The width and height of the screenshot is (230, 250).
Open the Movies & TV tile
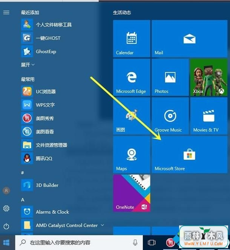(209, 116)
